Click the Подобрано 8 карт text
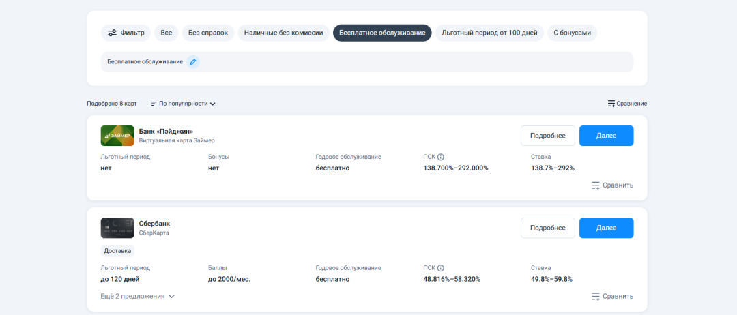737x315 pixels. [x=112, y=104]
